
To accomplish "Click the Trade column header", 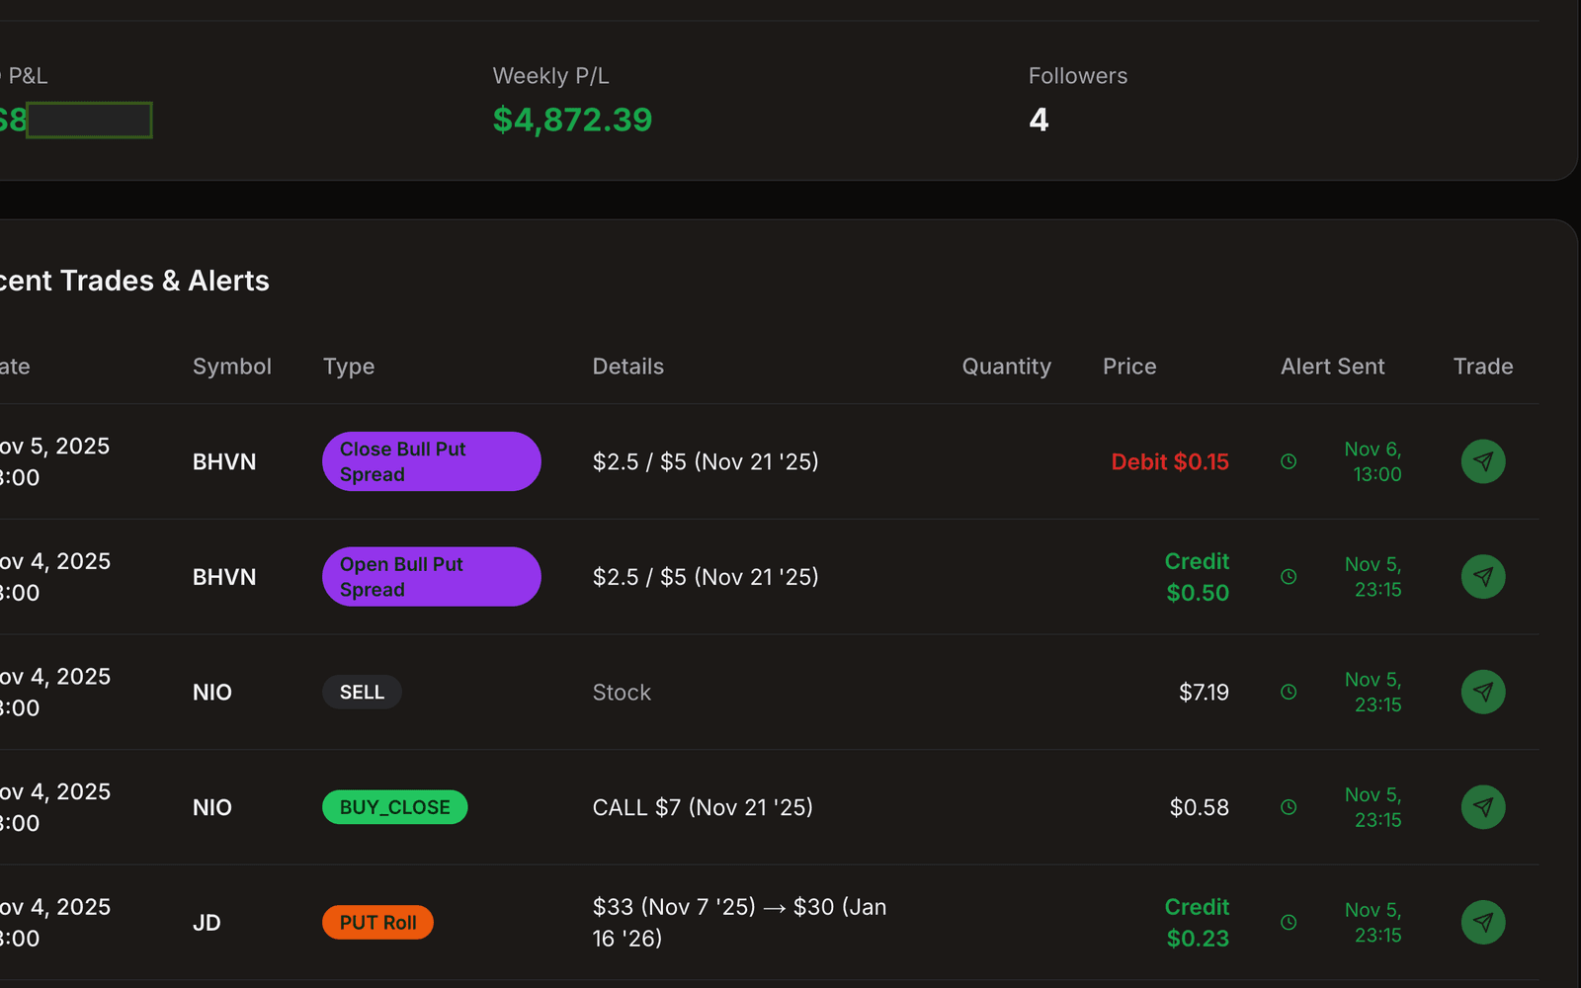I will [1483, 367].
